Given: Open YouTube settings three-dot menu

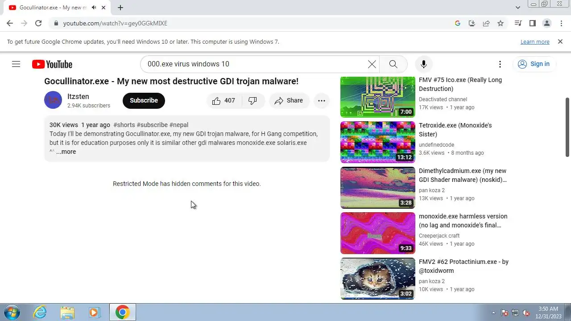Looking at the screenshot, I should [500, 64].
